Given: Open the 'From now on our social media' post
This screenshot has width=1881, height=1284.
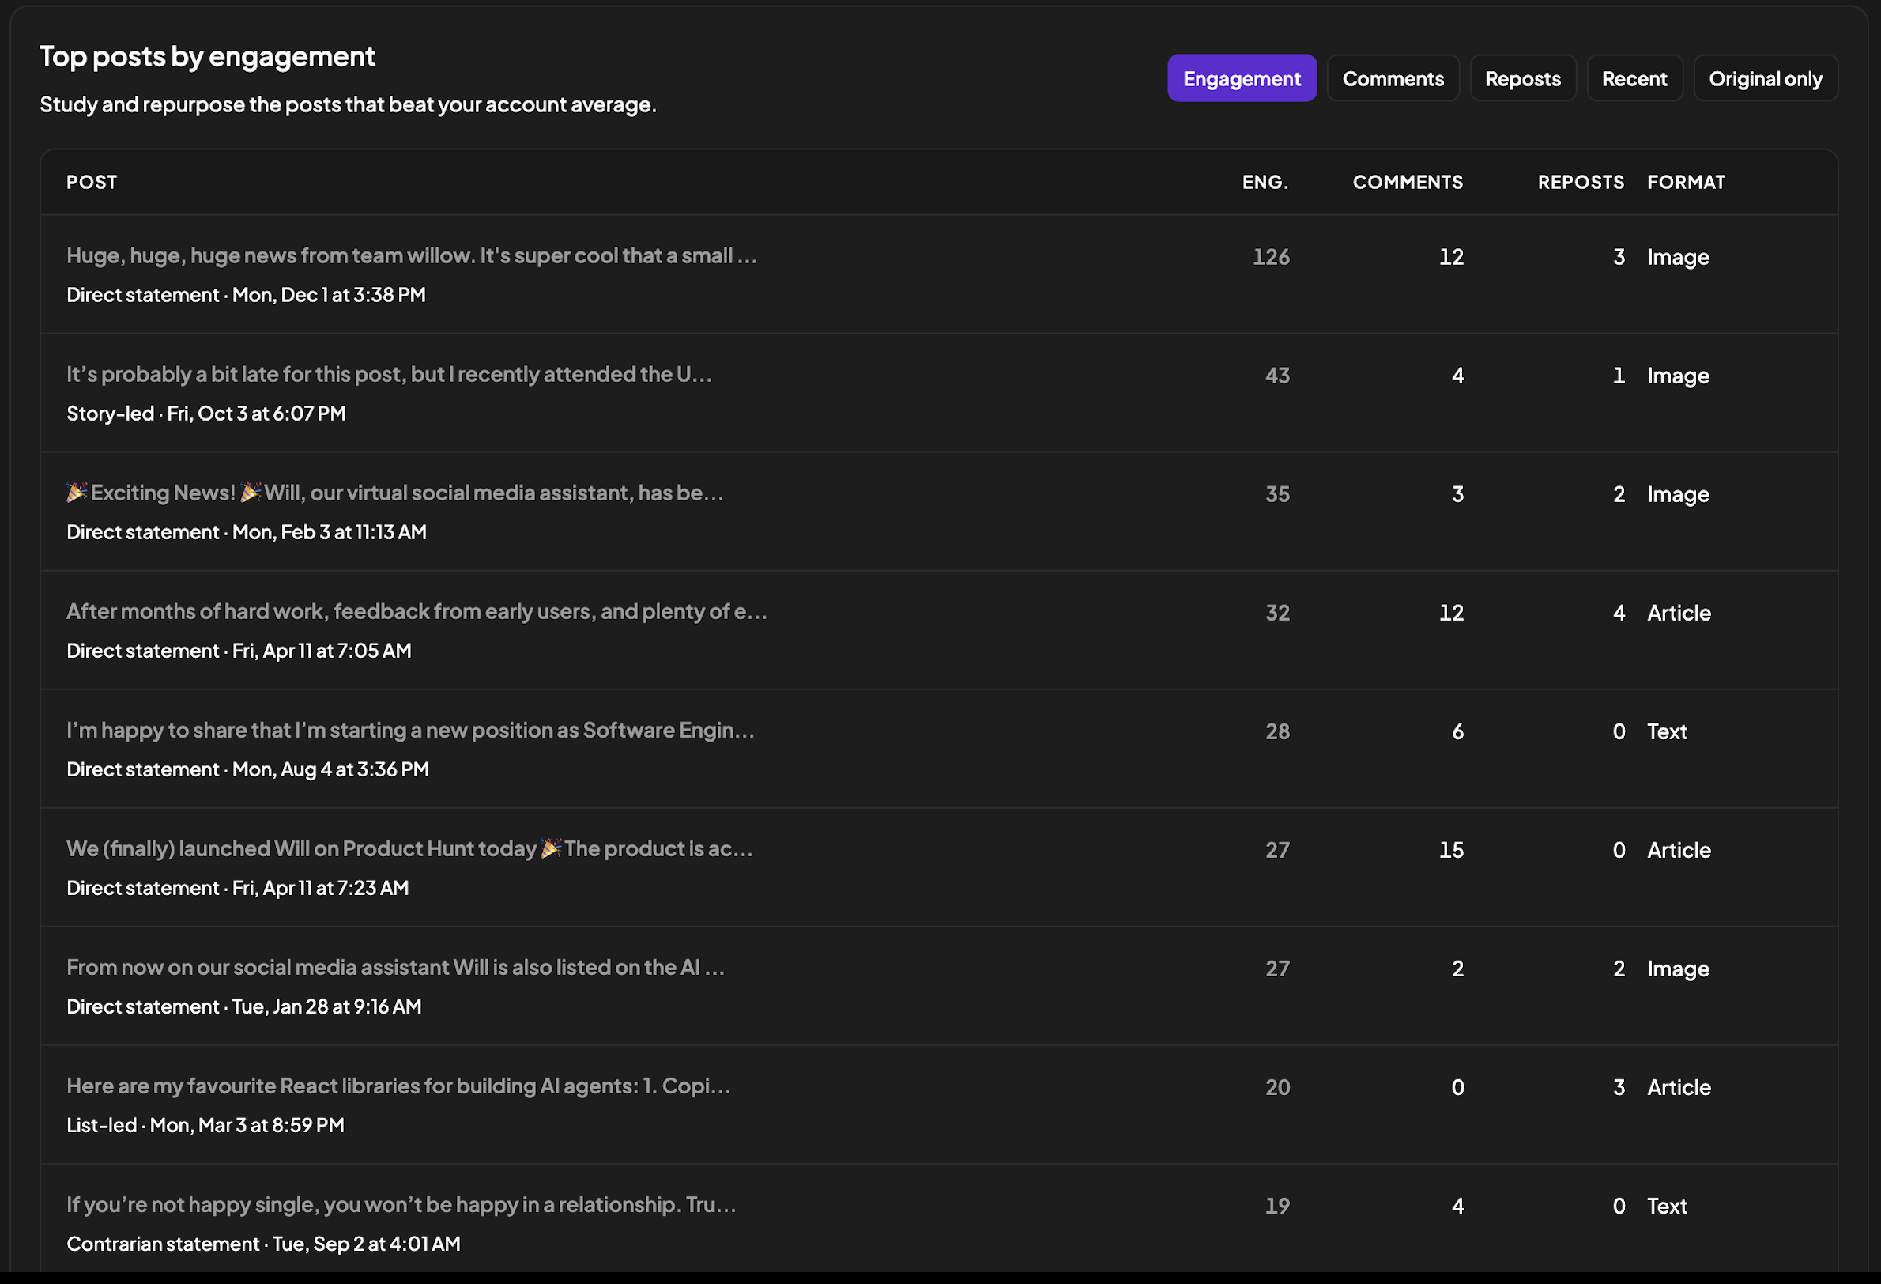Looking at the screenshot, I should pos(396,968).
